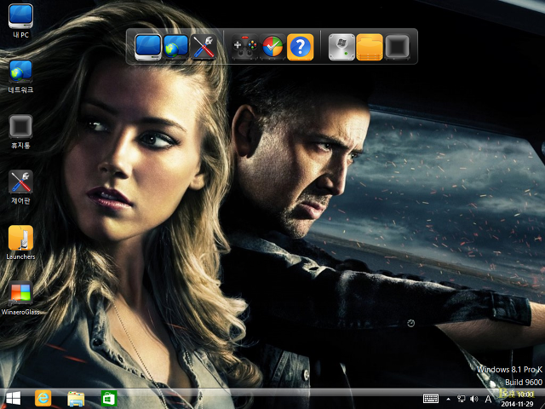Launch Internet Explorer from the taskbar
Image resolution: width=545 pixels, height=409 pixels.
click(43, 399)
